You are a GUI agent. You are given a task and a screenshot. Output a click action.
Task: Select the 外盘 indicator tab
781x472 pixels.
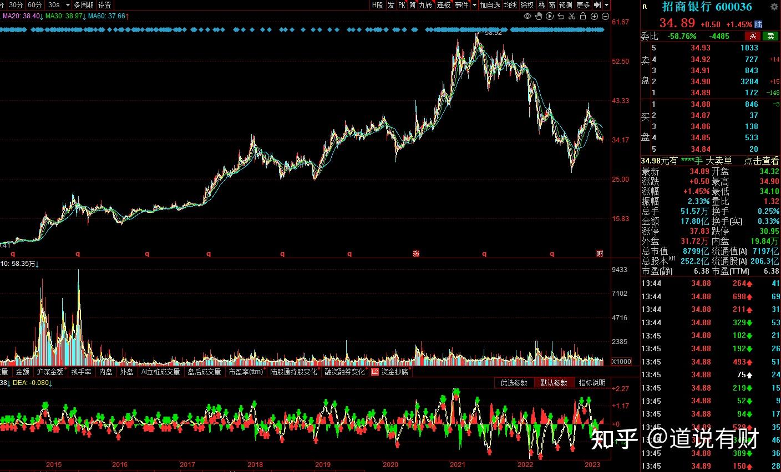point(126,372)
